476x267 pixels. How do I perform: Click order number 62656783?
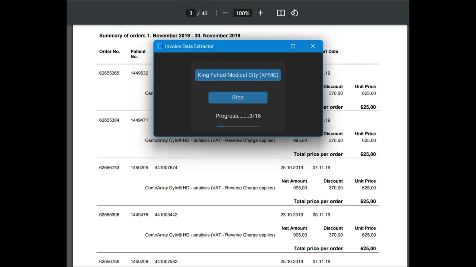pos(109,168)
